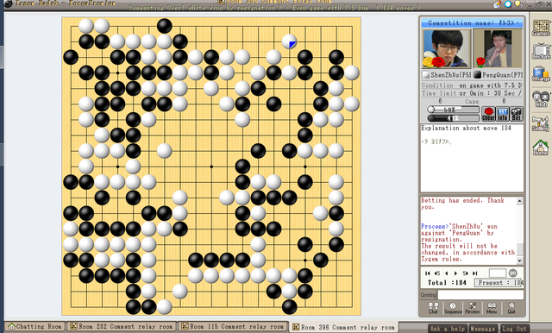Click the go button beside move number field
The height and width of the screenshot is (333, 552).
pyautogui.click(x=513, y=273)
